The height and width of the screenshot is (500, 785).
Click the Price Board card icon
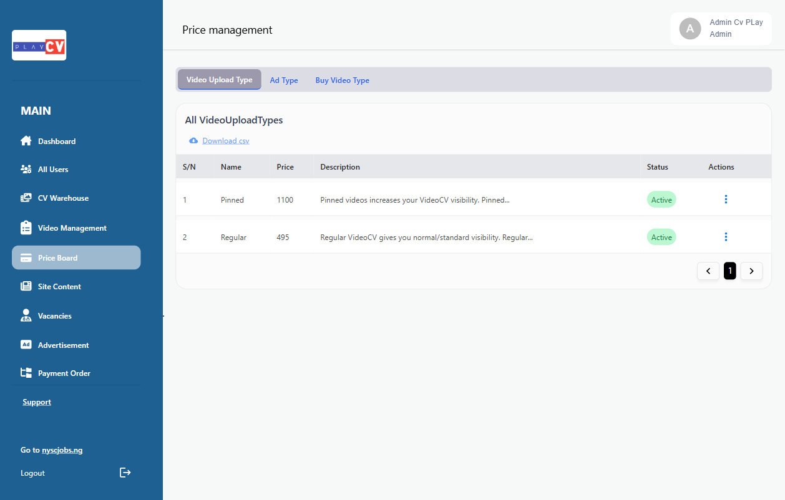click(26, 257)
